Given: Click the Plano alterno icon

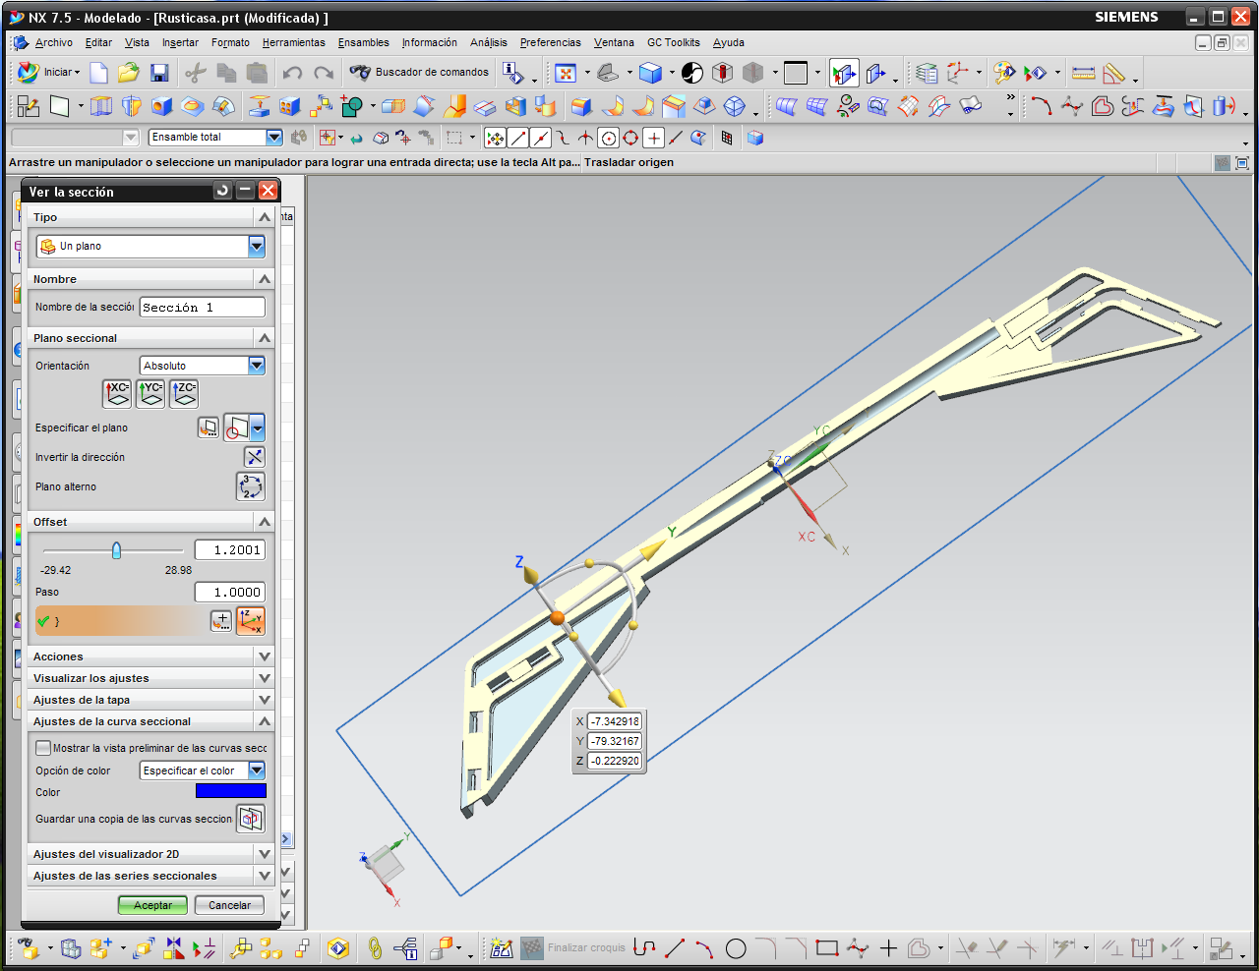Looking at the screenshot, I should [251, 486].
